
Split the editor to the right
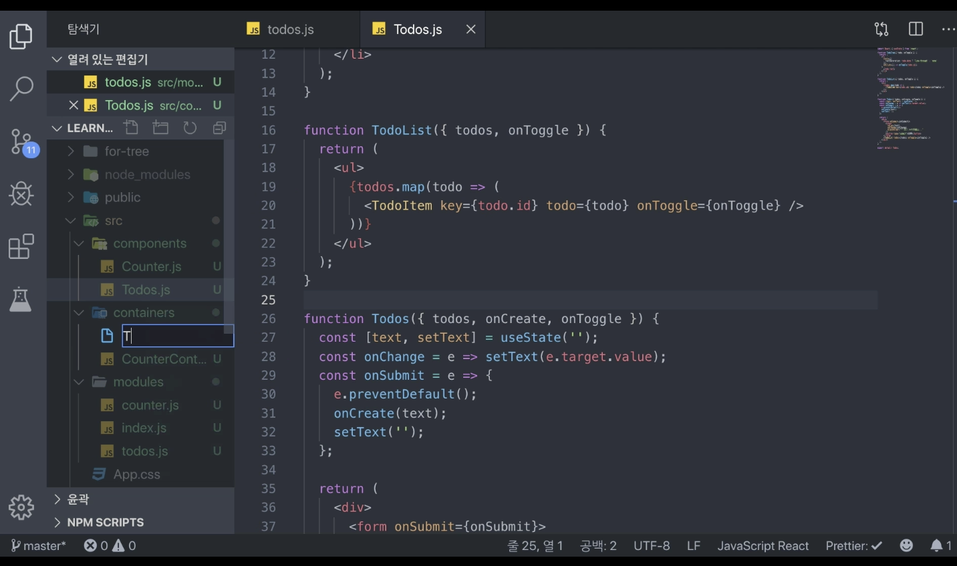pos(916,29)
